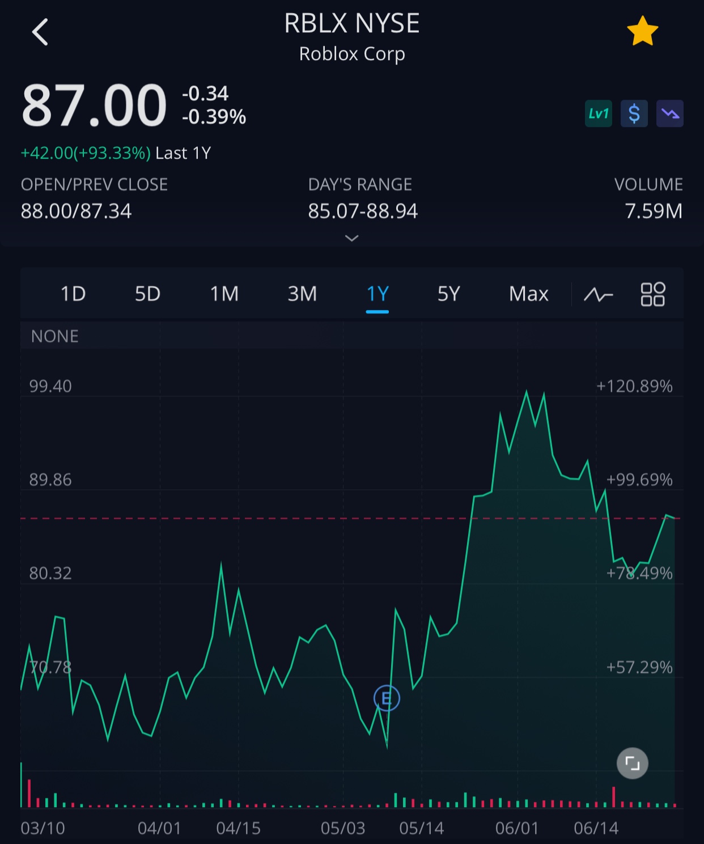Open the grid layout icon
The image size is (704, 844).
point(652,294)
